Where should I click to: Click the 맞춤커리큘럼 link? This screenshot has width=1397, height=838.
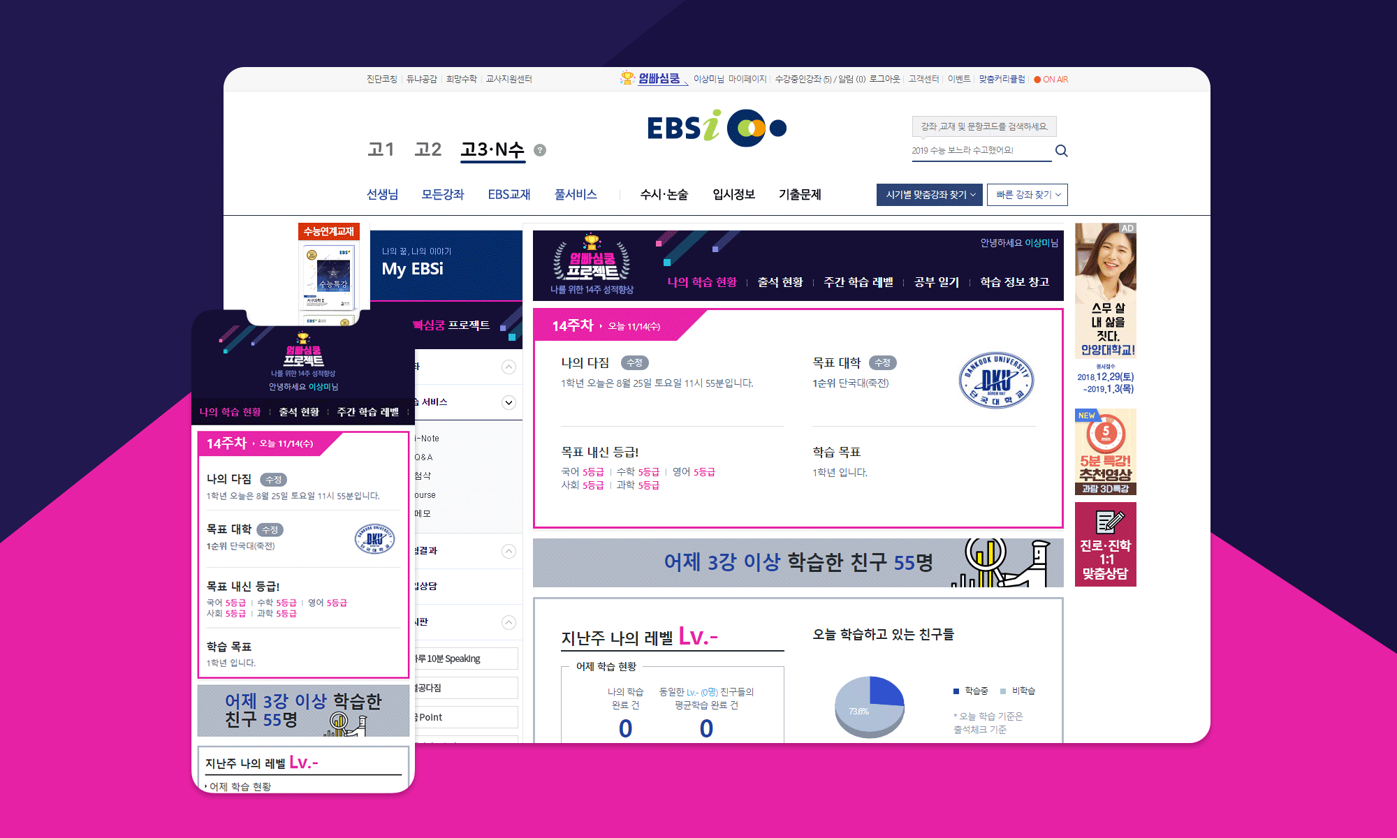pyautogui.click(x=1002, y=80)
